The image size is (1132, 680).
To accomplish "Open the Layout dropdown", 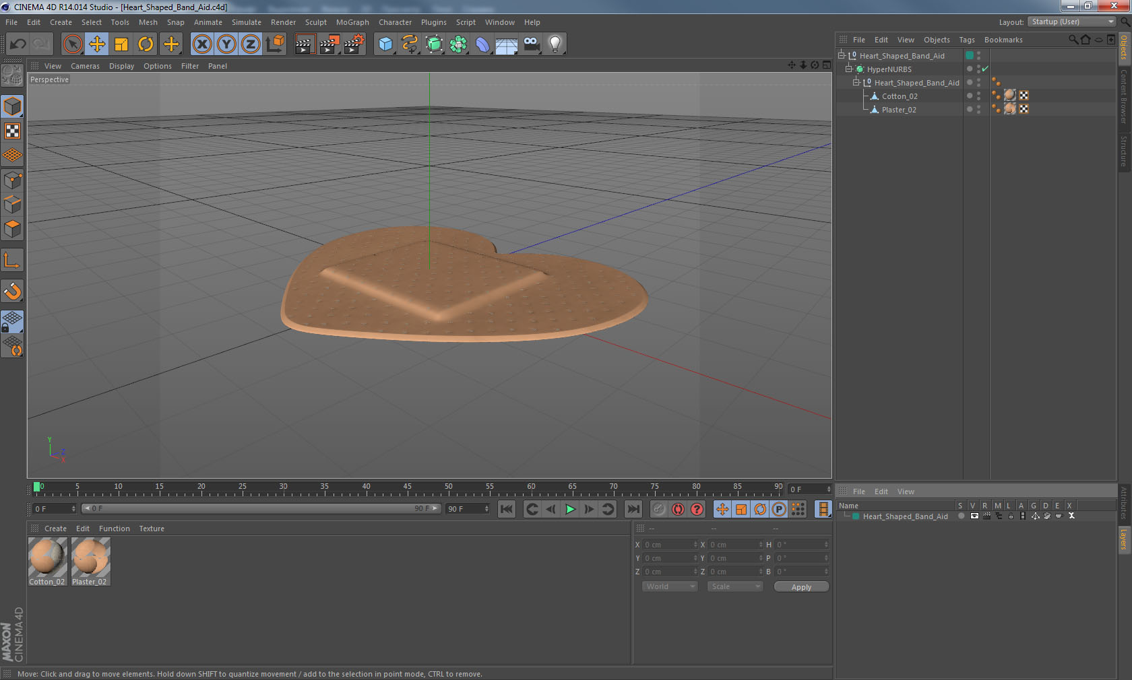I will click(1072, 22).
